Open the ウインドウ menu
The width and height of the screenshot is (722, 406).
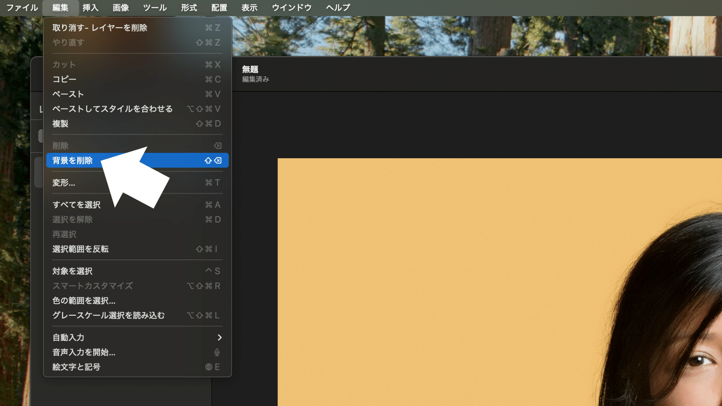click(292, 8)
